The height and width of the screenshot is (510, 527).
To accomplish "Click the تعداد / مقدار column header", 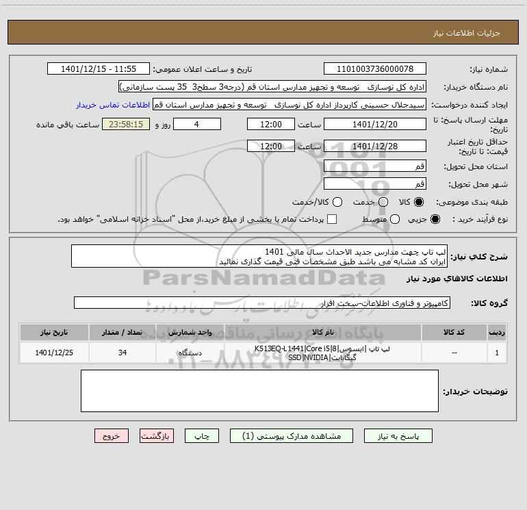I will click(x=123, y=332).
